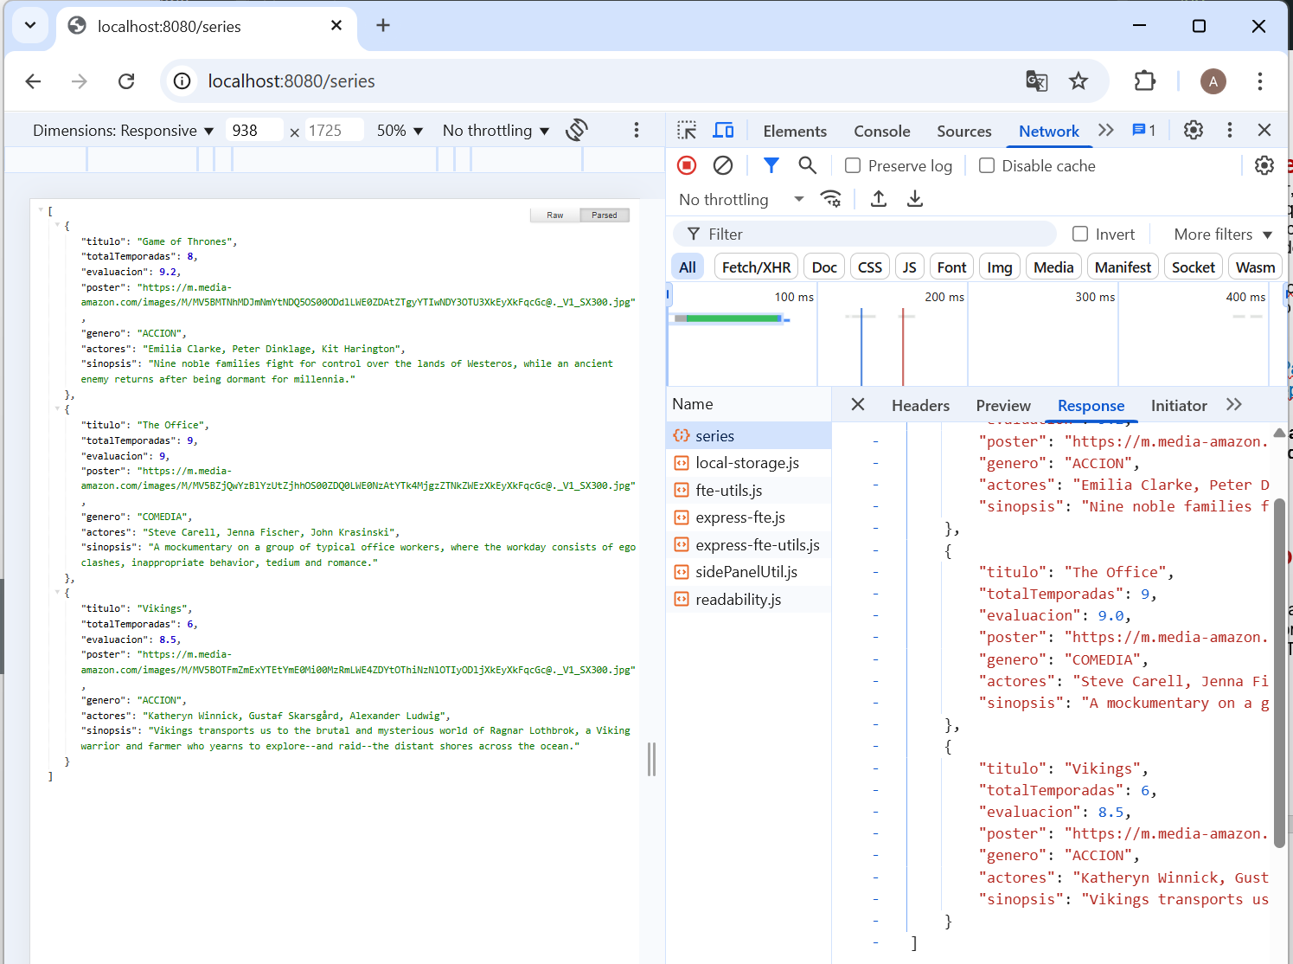Image resolution: width=1293 pixels, height=964 pixels.
Task: Open Dimensions Responsive dropdown
Action: (x=123, y=131)
